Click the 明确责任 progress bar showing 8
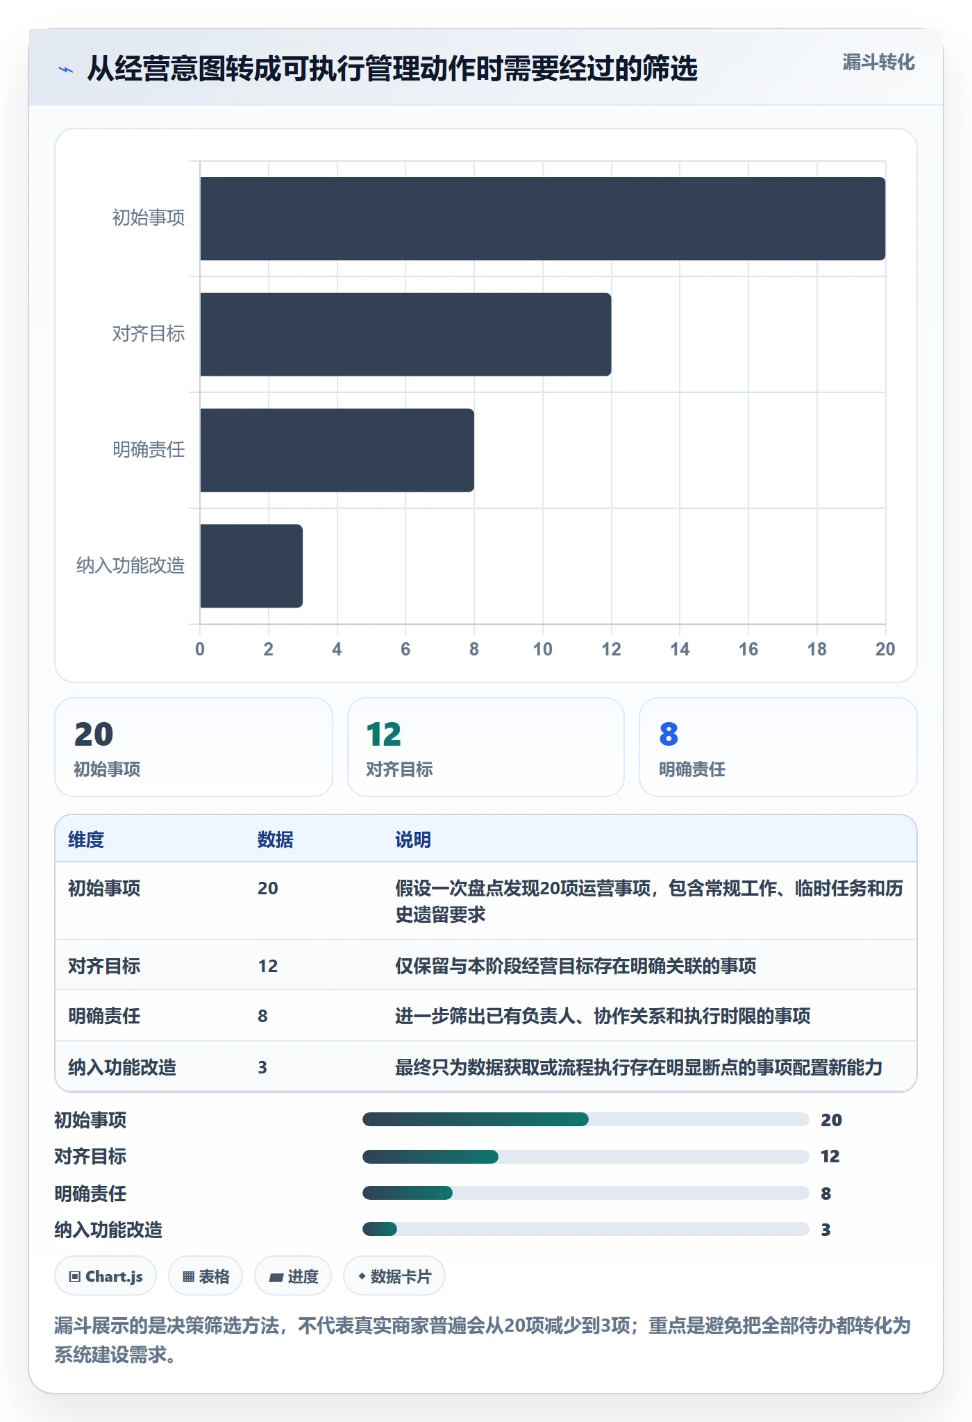This screenshot has height=1422, width=972. point(586,1193)
